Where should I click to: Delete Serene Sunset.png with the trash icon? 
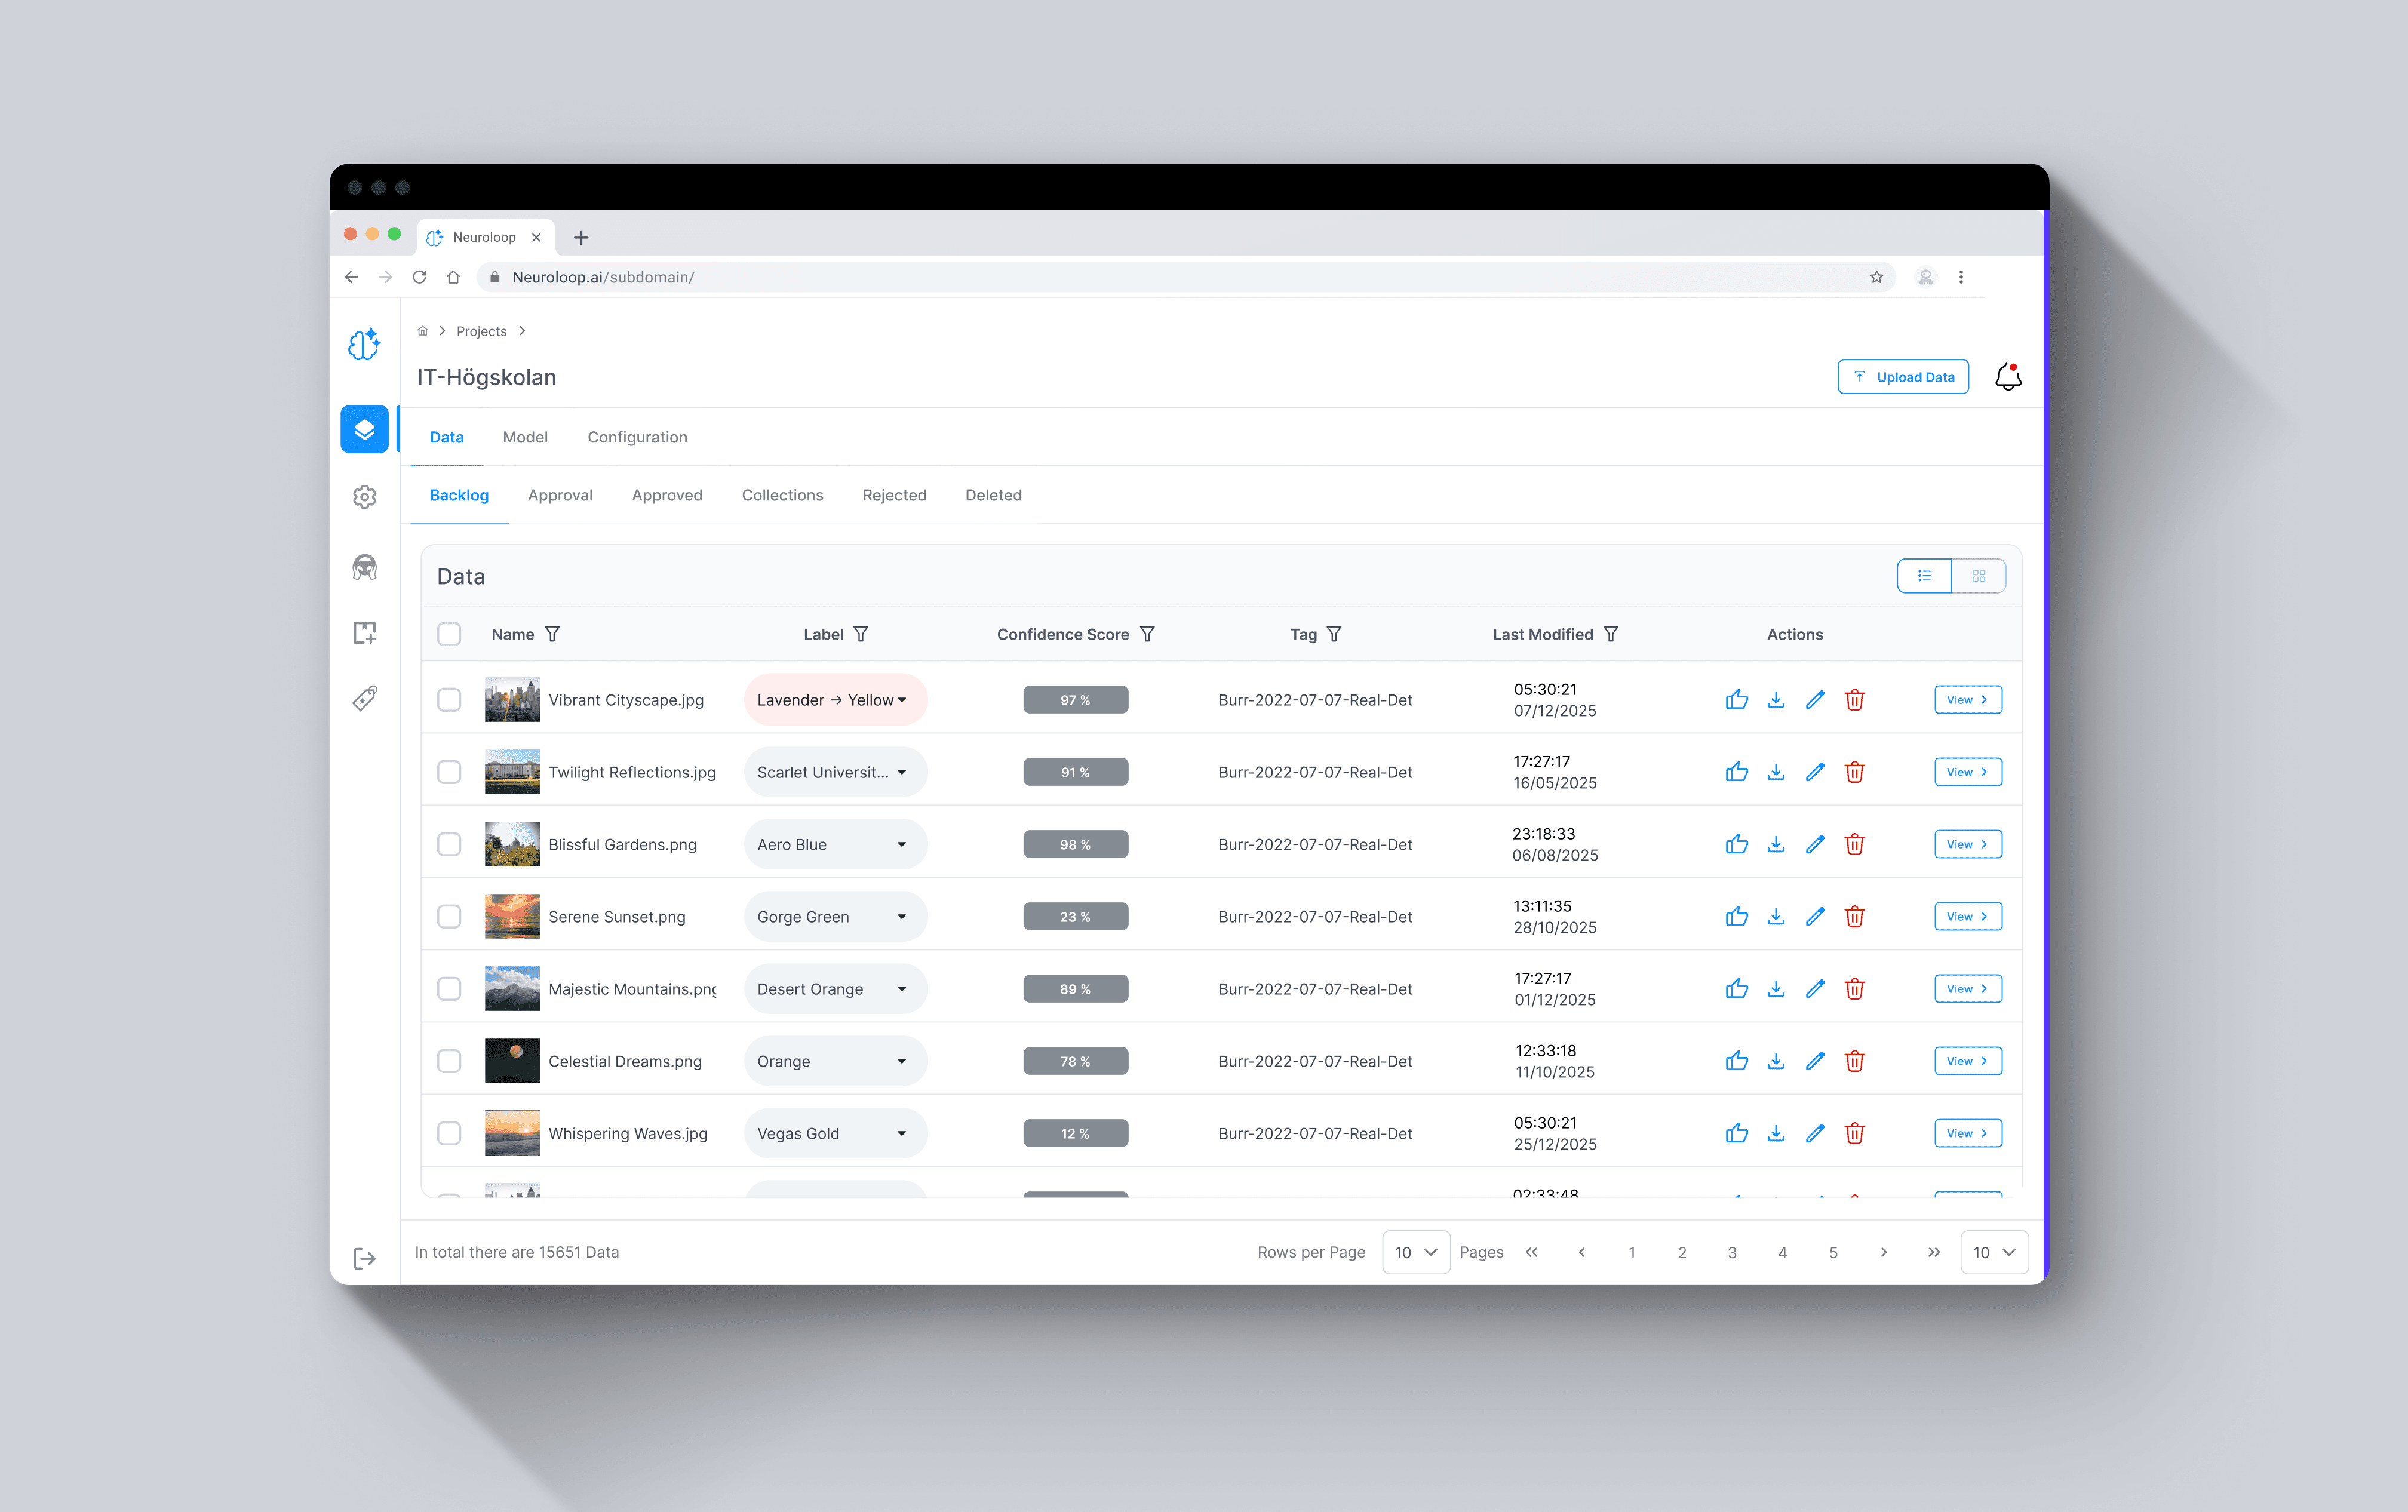(1854, 916)
